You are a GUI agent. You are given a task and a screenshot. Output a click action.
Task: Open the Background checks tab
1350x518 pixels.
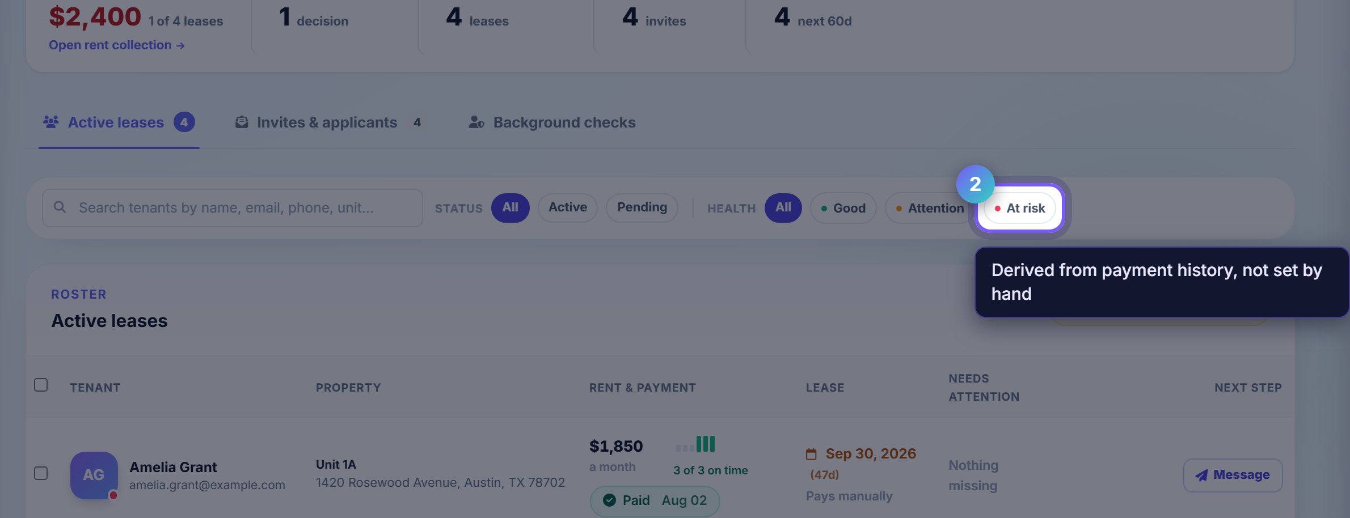coord(552,122)
